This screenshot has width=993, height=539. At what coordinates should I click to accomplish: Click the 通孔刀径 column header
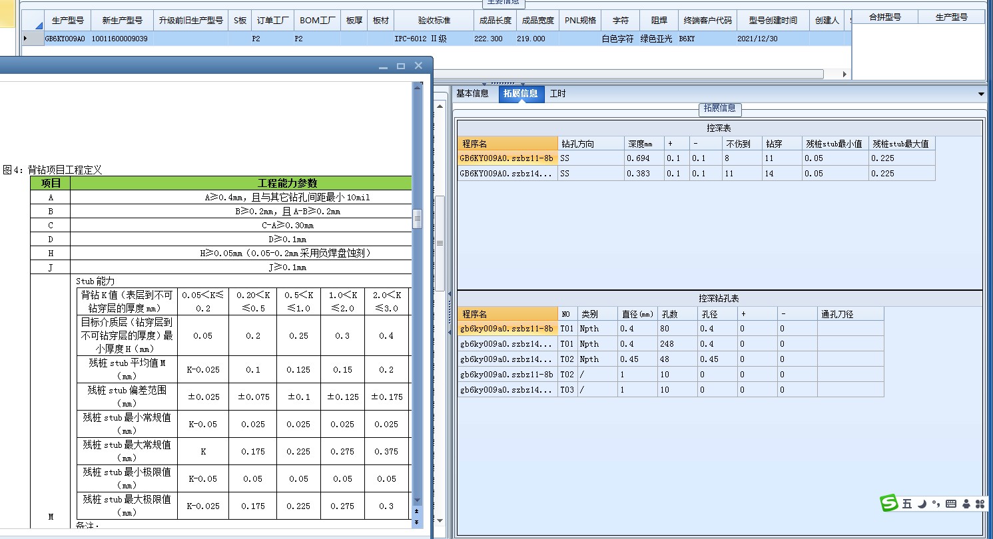click(x=850, y=314)
